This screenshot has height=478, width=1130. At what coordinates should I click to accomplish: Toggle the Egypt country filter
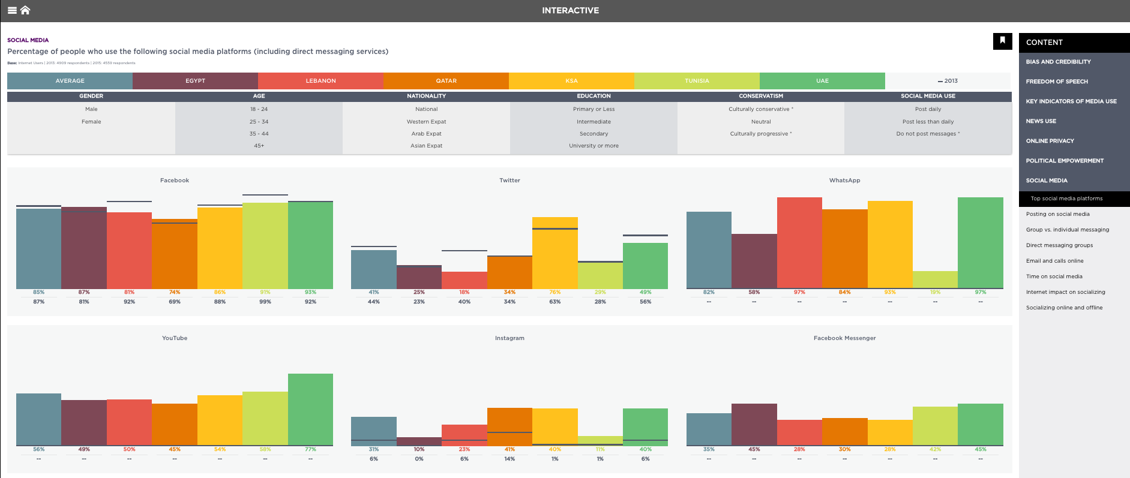195,81
